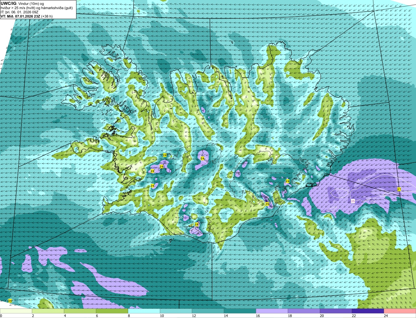Click the white 25 contour label

[x=353, y=201]
